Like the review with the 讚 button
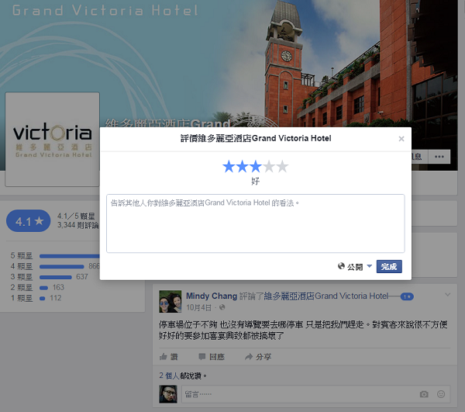The image size is (465, 412). coord(168,357)
